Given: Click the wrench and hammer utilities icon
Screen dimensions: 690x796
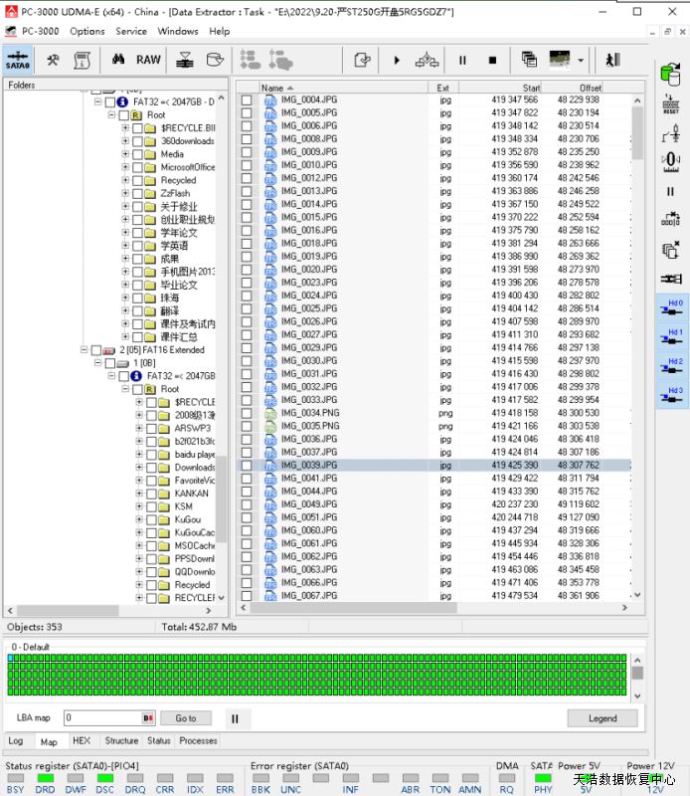Looking at the screenshot, I should pyautogui.click(x=53, y=60).
